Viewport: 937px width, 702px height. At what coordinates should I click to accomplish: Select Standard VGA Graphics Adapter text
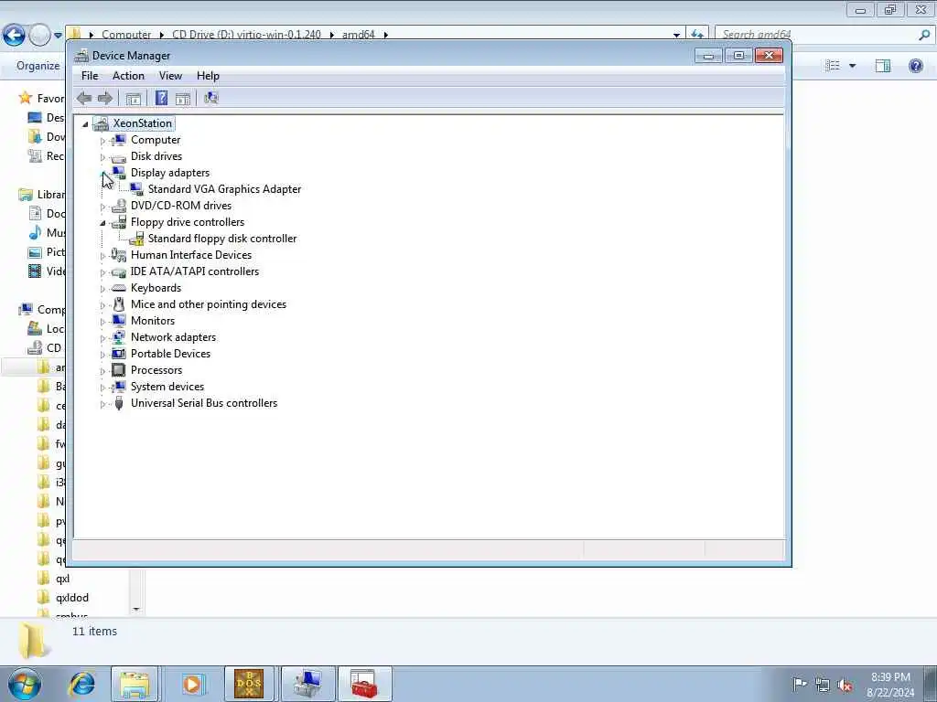[x=225, y=189]
